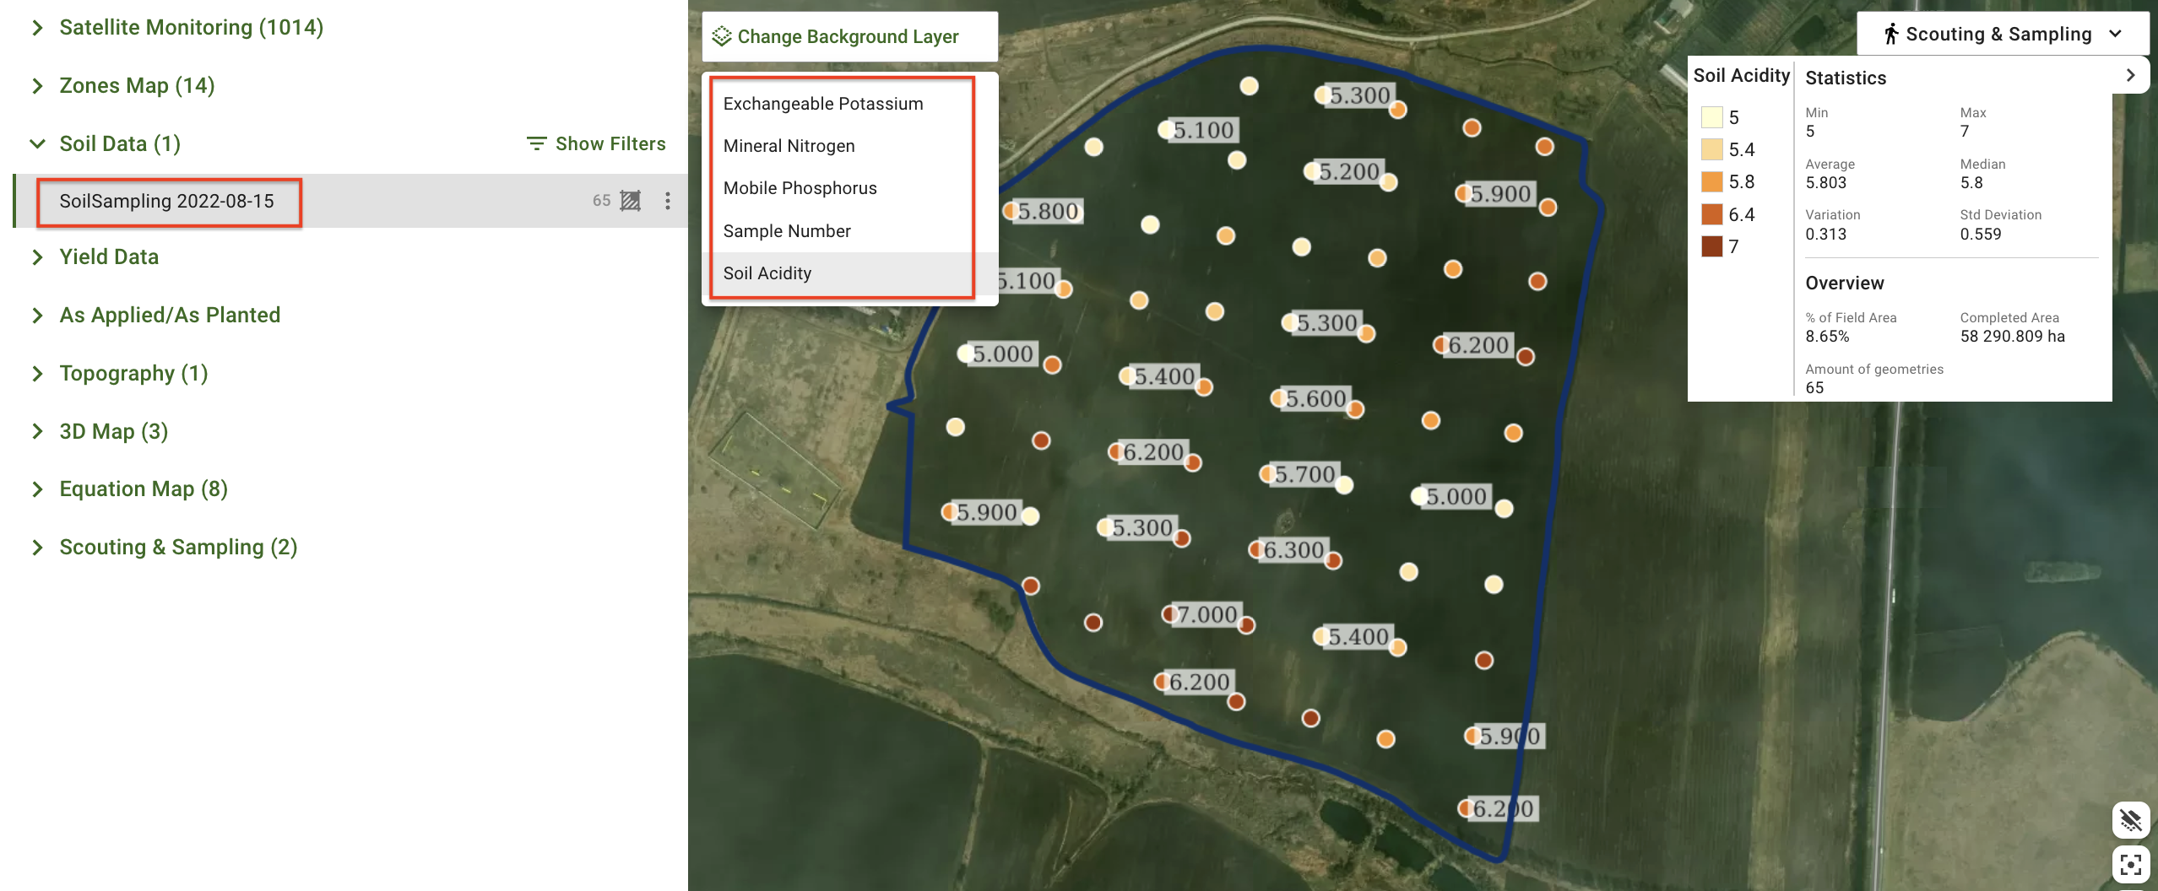Expand the Equation Map (8) section
This screenshot has width=2158, height=891.
(x=37, y=489)
